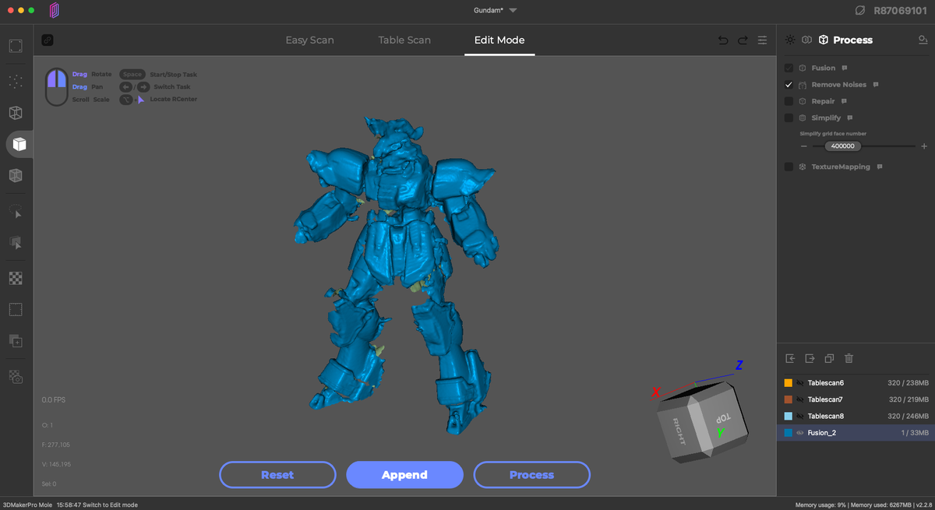The image size is (935, 510).
Task: Click the Append button
Action: tap(404, 475)
